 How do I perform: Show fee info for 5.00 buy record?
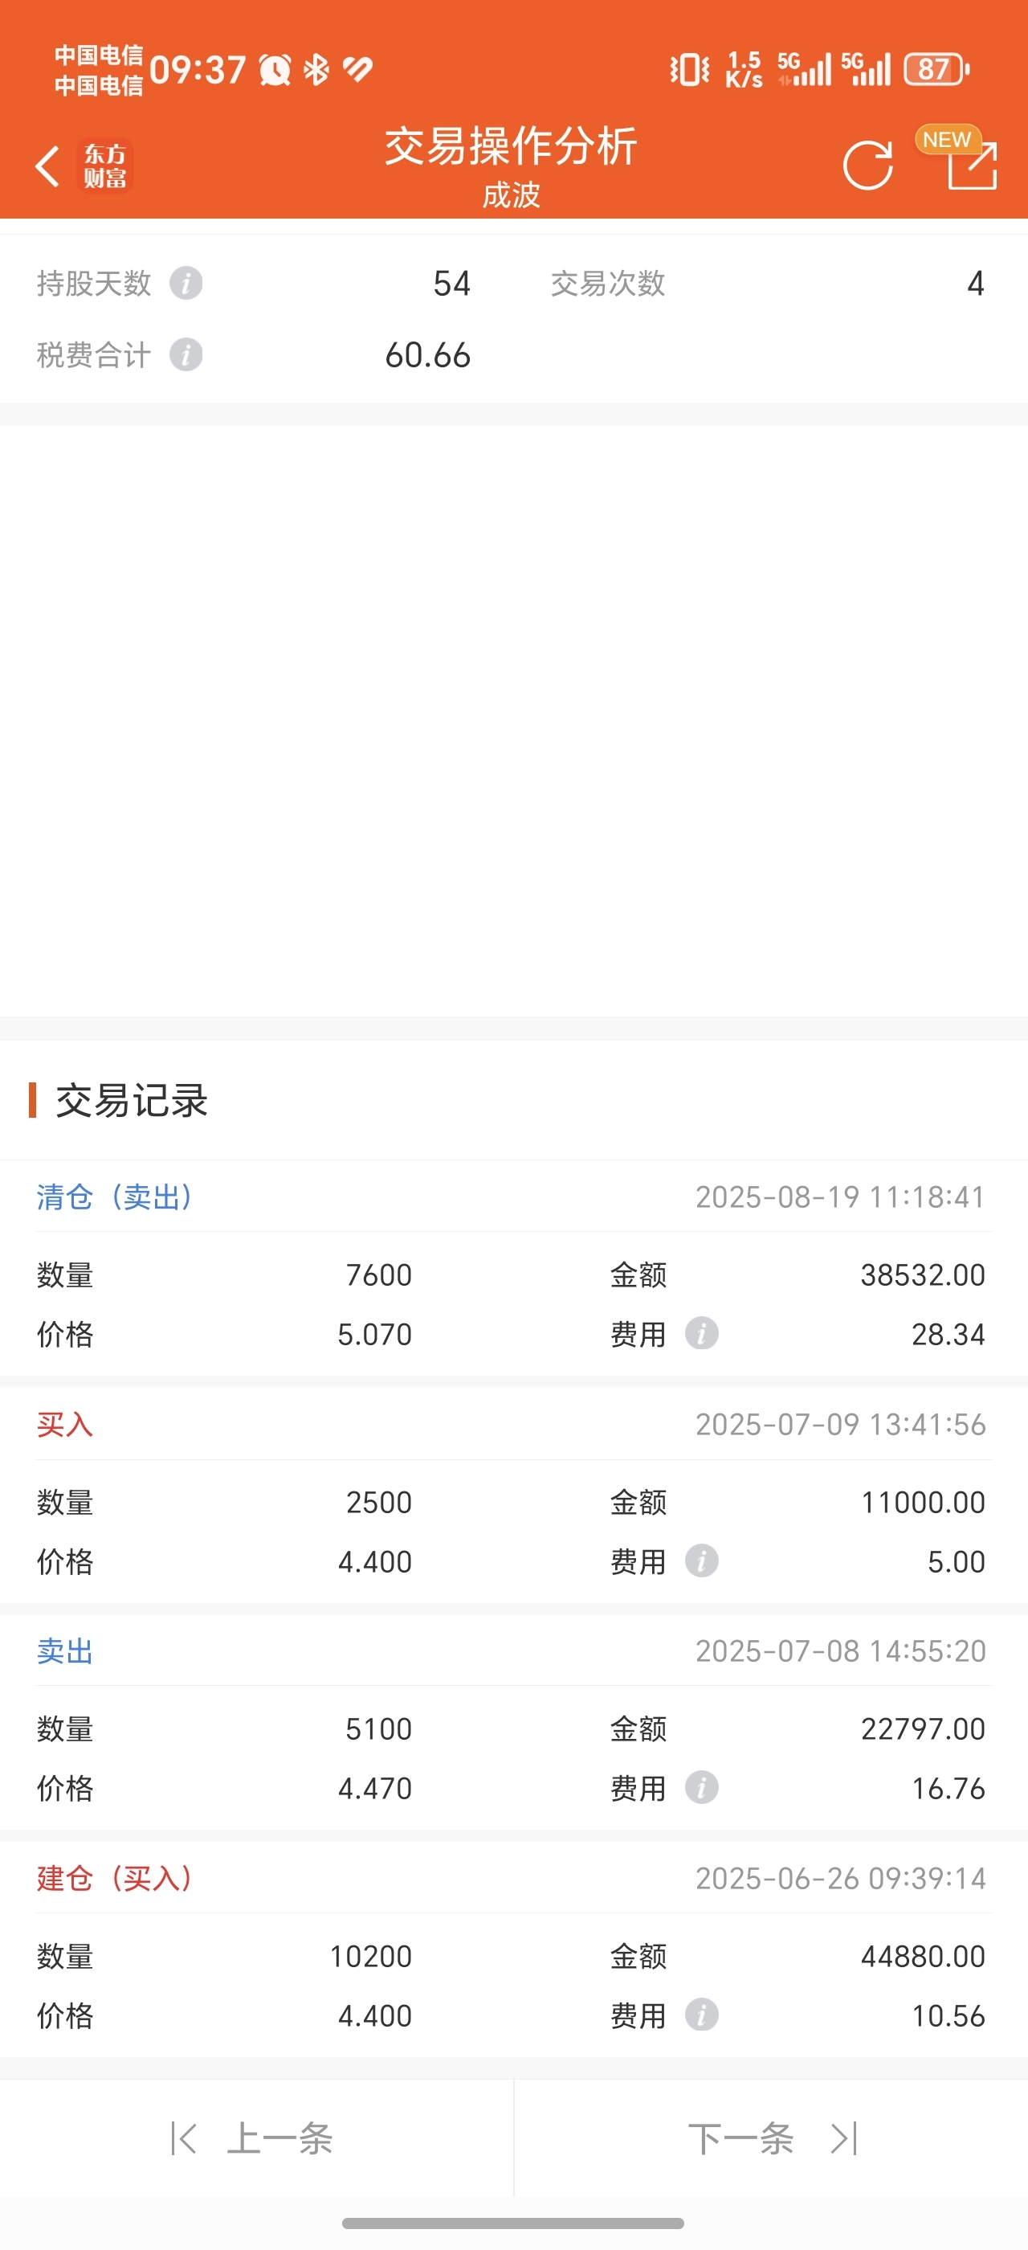coord(702,1561)
